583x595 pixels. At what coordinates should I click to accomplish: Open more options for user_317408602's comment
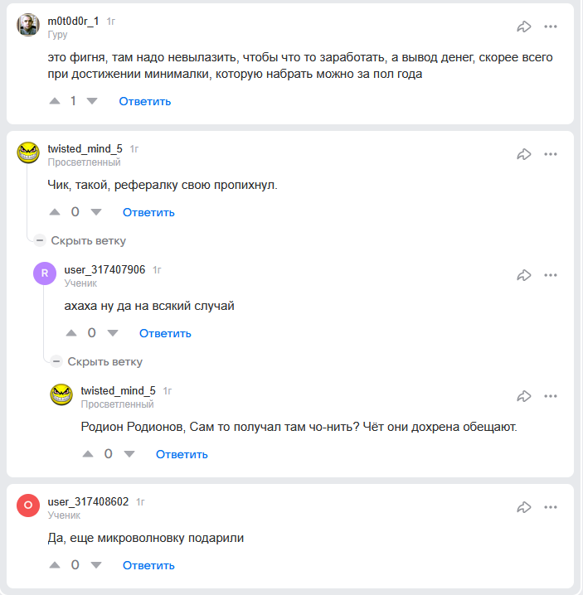(x=551, y=507)
